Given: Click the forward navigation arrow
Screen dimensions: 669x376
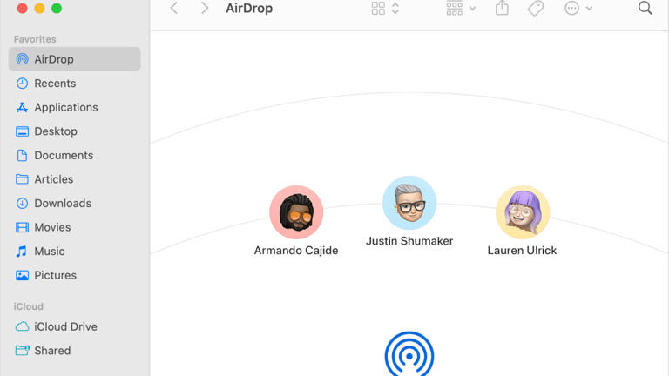Looking at the screenshot, I should (205, 8).
